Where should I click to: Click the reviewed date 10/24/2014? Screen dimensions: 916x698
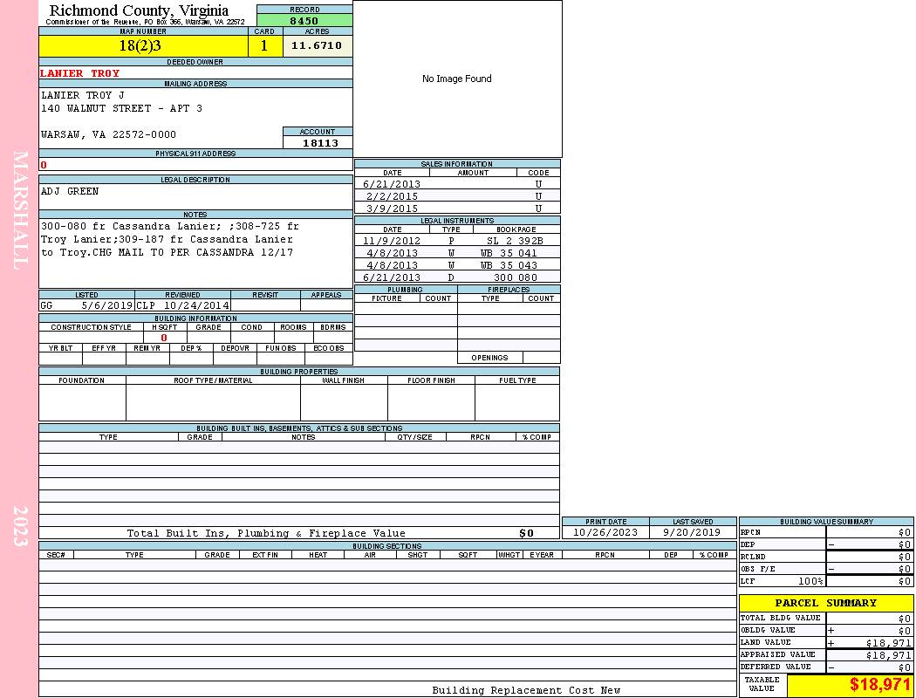(x=196, y=306)
